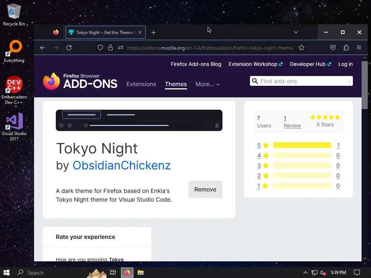The width and height of the screenshot is (371, 278).
Task: Select Embarcadero Dev-C++ desktop icon
Action: [x=14, y=90]
